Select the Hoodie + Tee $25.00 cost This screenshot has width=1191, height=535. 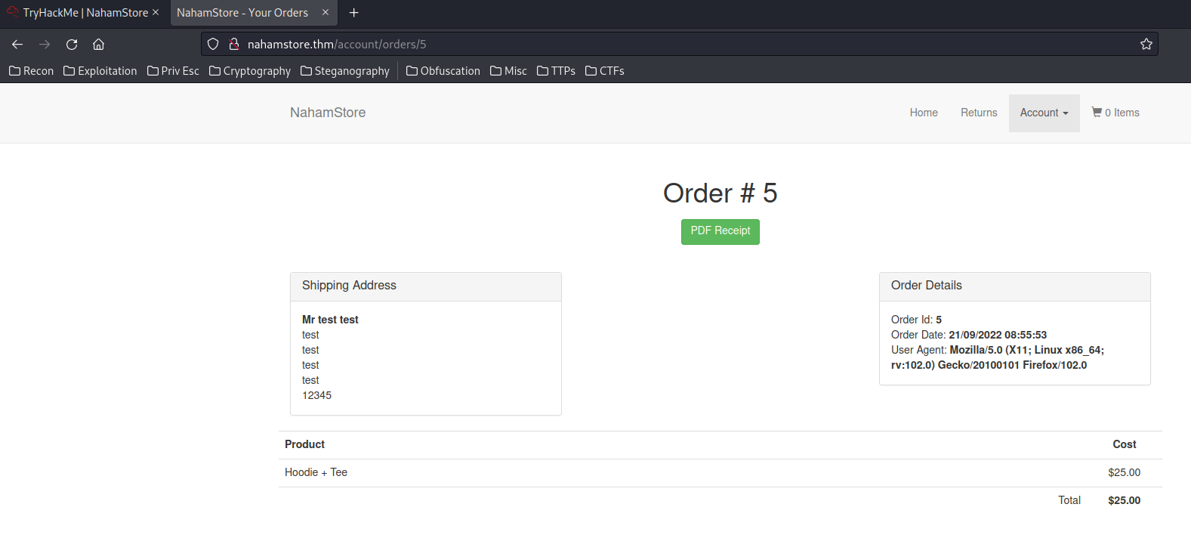(x=1125, y=472)
